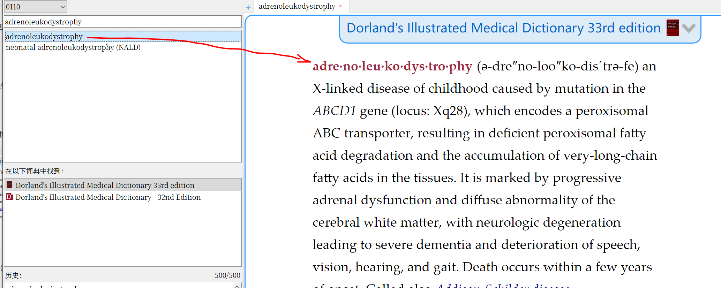The image size is (721, 288).
Task: Click the red headword adre·no·leu·ko·dys·tro·phy
Action: (392, 66)
